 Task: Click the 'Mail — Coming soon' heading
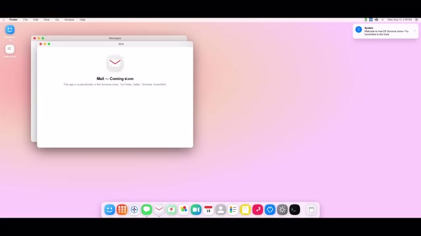click(x=115, y=79)
